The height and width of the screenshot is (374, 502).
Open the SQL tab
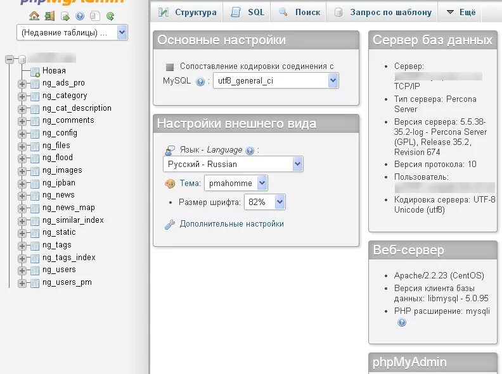tap(247, 12)
